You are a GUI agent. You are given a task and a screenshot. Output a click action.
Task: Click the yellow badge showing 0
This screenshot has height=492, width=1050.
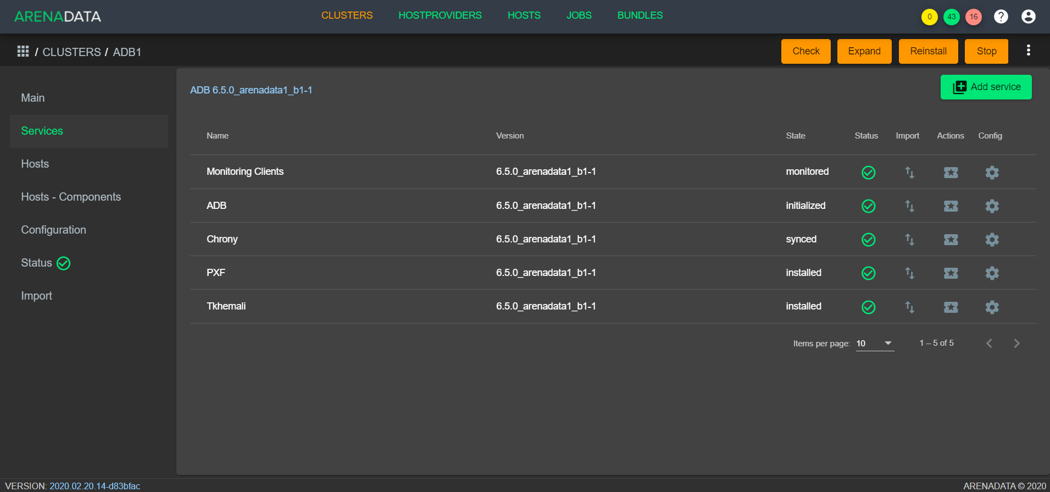[x=929, y=16]
